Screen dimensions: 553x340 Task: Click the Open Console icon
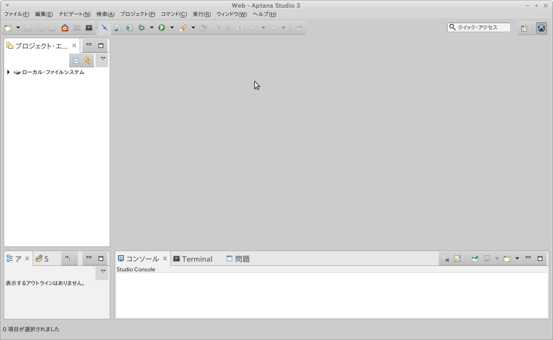pos(507,259)
